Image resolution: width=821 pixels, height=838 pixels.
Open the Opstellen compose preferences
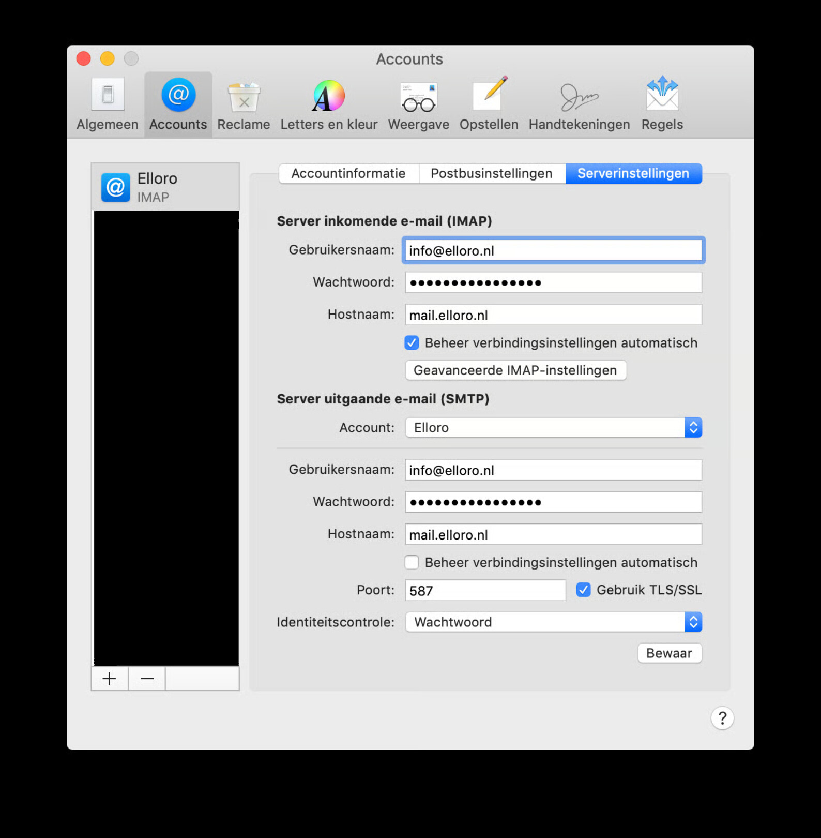pos(489,104)
